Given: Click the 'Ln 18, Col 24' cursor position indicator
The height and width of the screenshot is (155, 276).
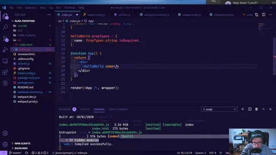Looking at the screenshot, I should pos(184,153).
